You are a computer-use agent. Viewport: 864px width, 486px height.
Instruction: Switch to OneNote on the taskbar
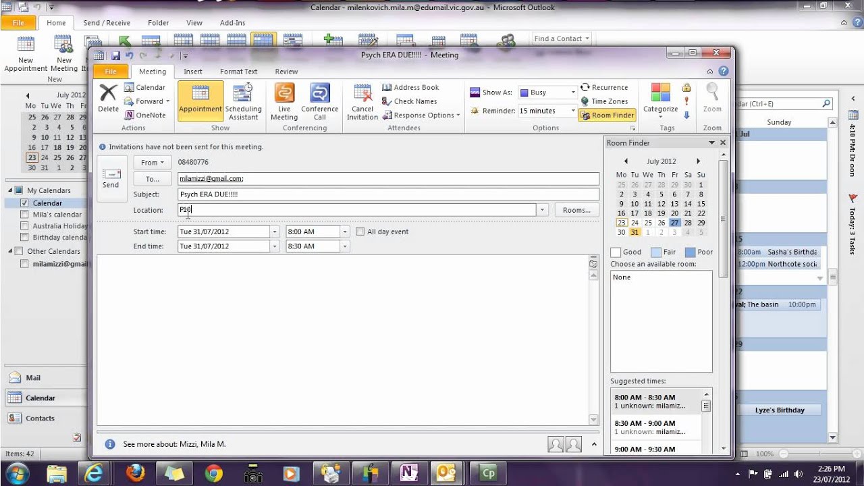pos(409,474)
